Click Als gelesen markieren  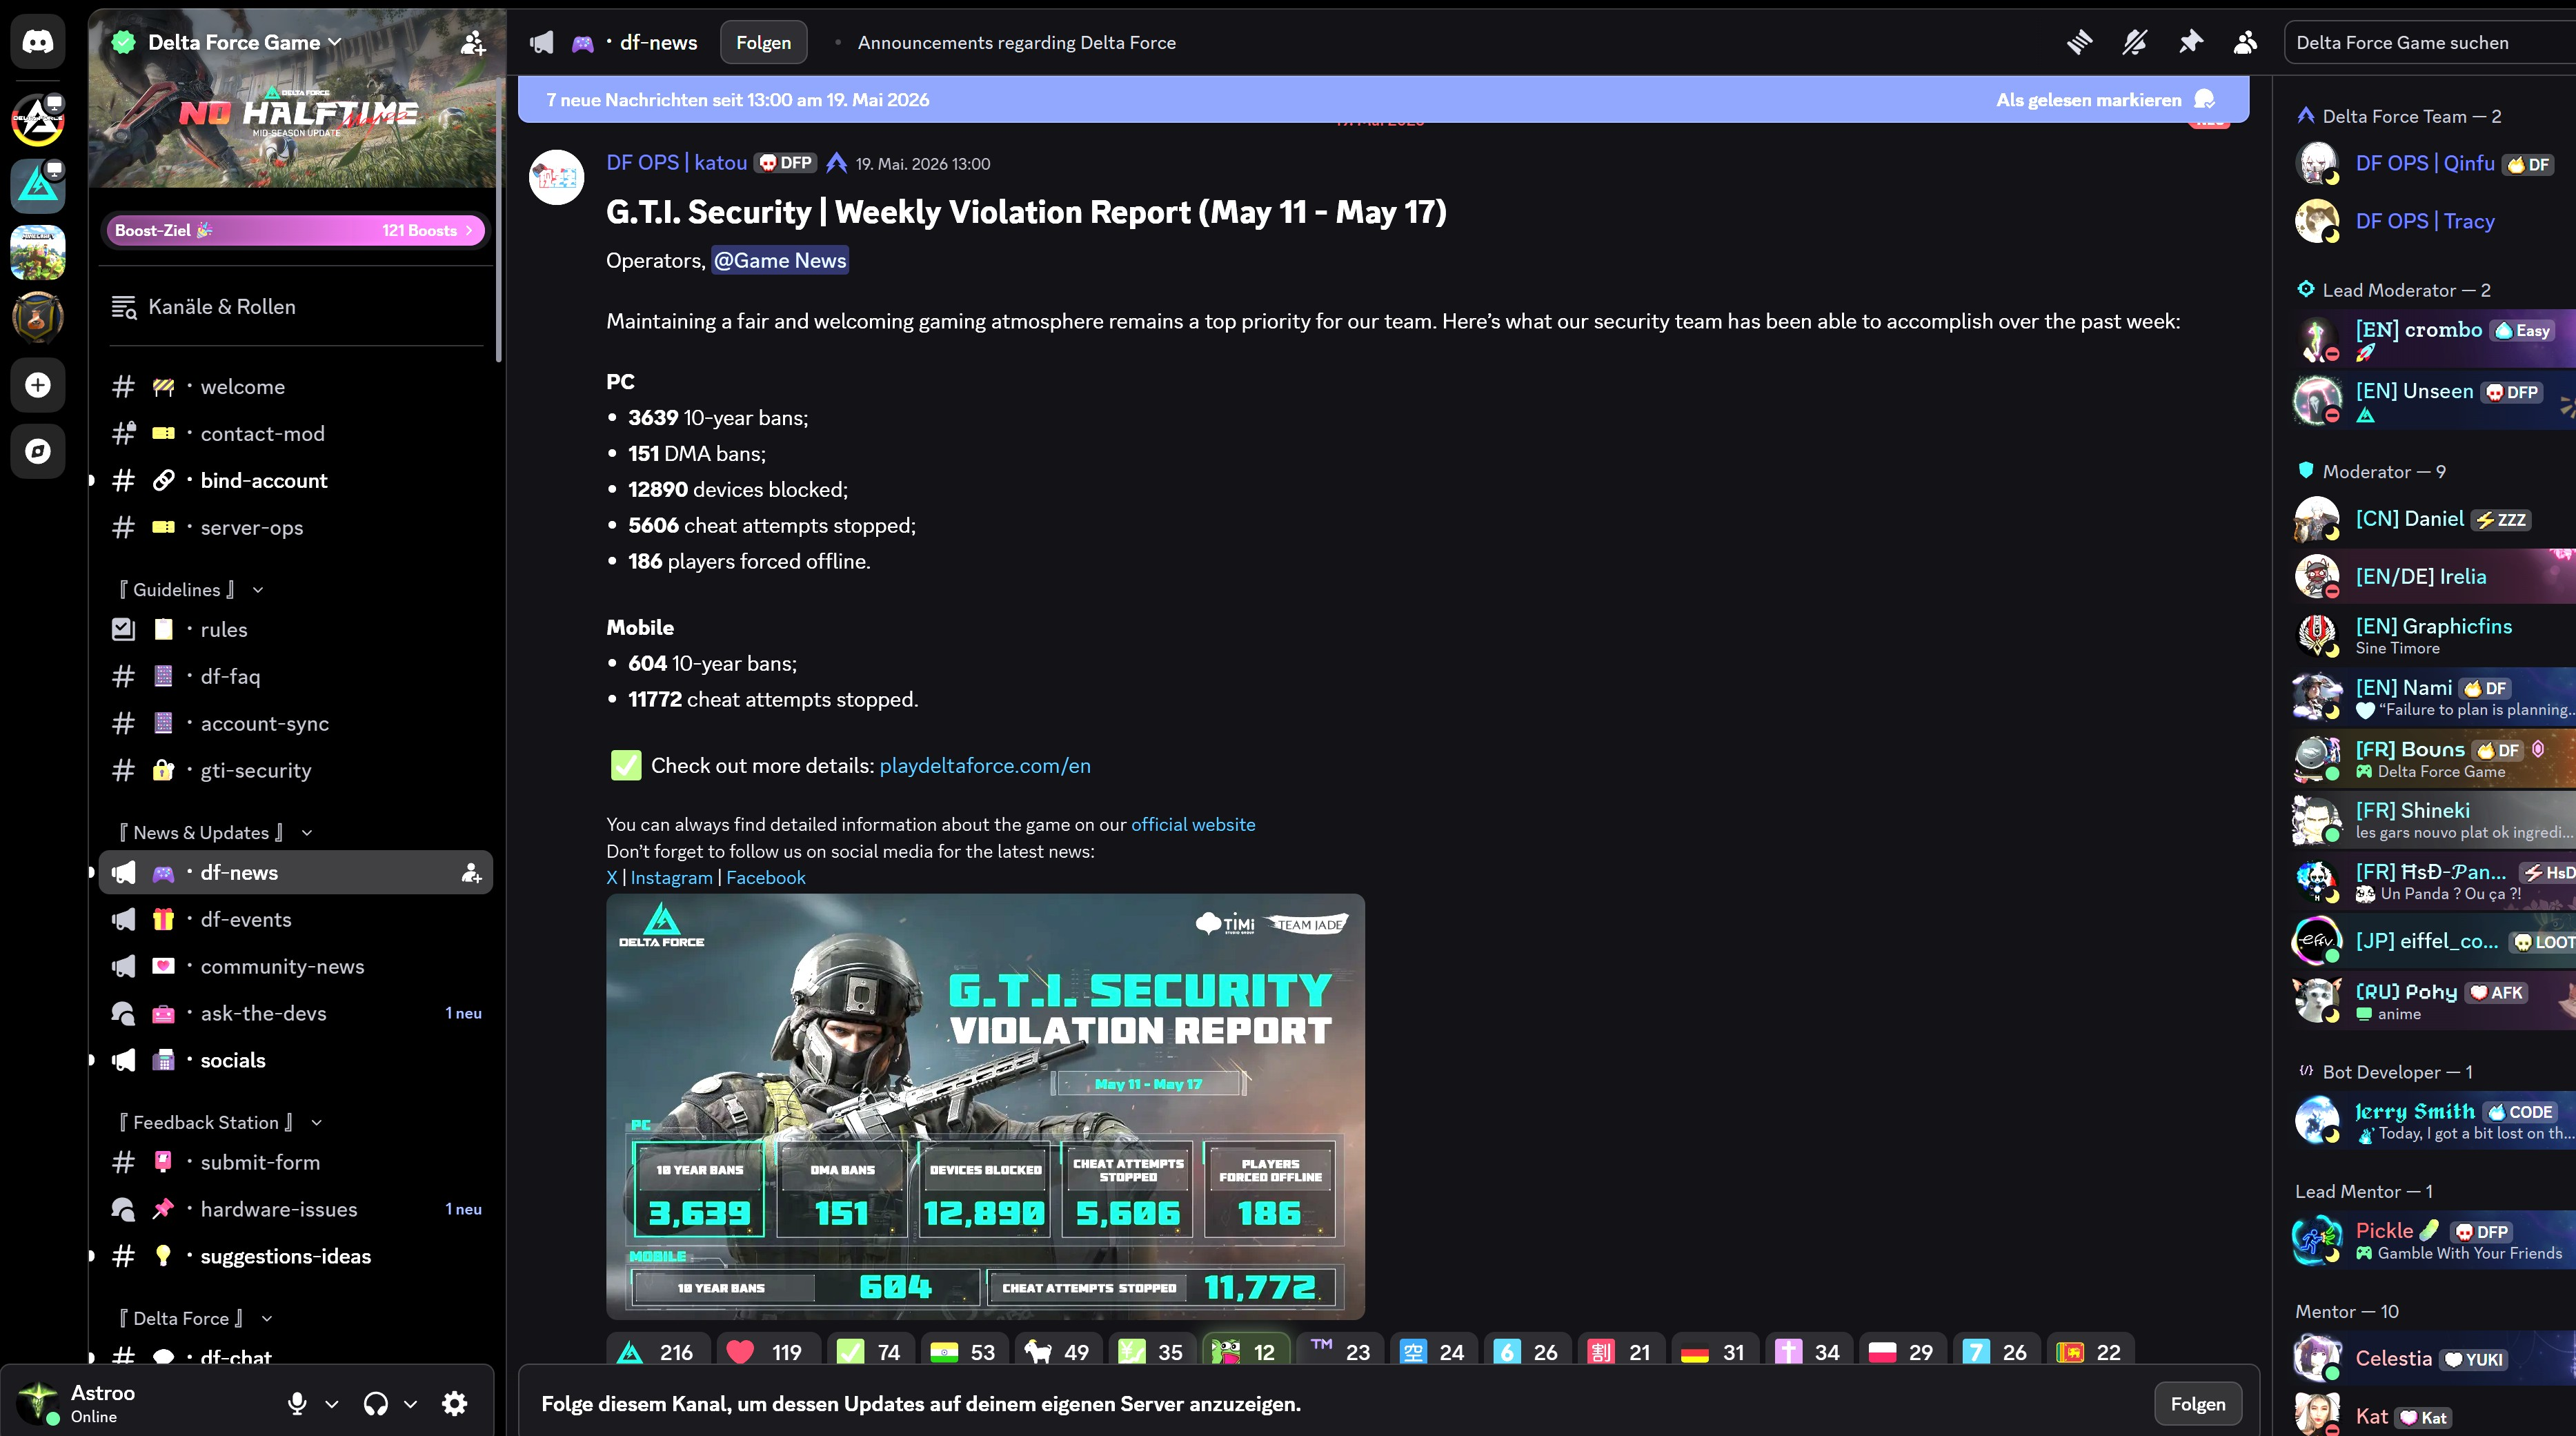[x=2106, y=100]
